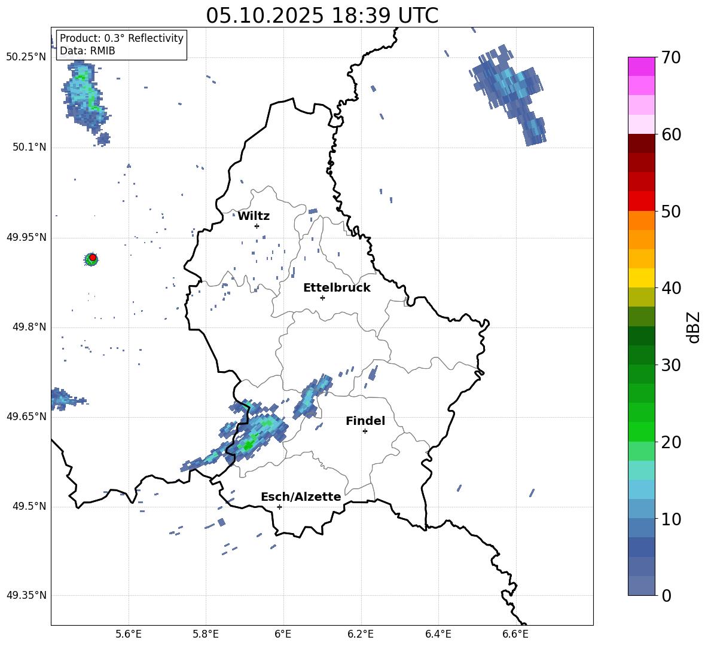Click the 49.95°N latitude label
The width and height of the screenshot is (708, 646).
click(x=26, y=237)
